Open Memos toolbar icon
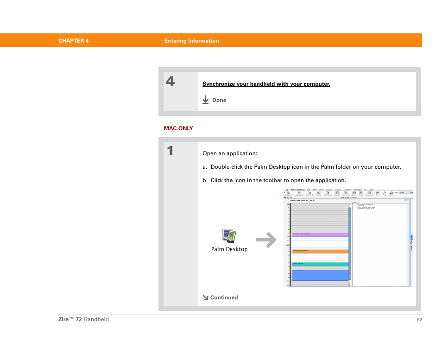Screen dimensions: 442x342 click(337, 193)
